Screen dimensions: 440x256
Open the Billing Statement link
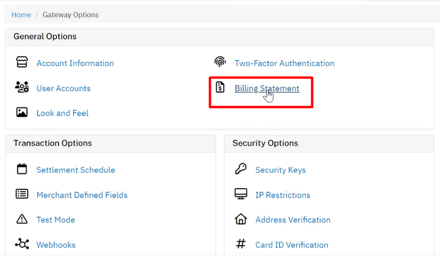point(267,88)
